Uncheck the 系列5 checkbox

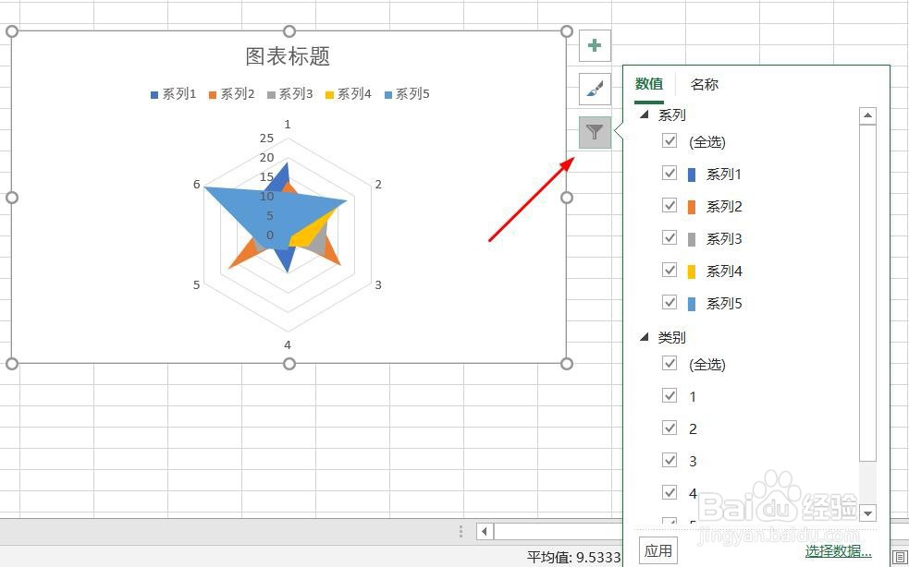point(669,302)
